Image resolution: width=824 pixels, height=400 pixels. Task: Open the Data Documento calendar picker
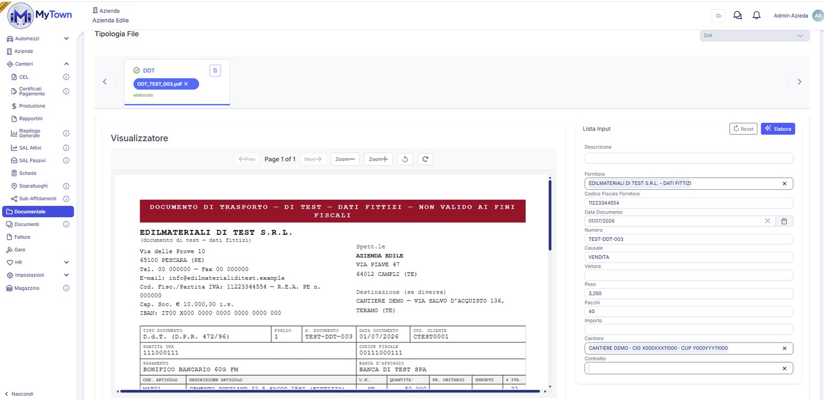click(784, 221)
